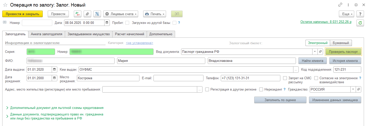This screenshot has width=368, height=126.
Task: Toggle Пробит checkbox
Action: pyautogui.click(x=127, y=23)
